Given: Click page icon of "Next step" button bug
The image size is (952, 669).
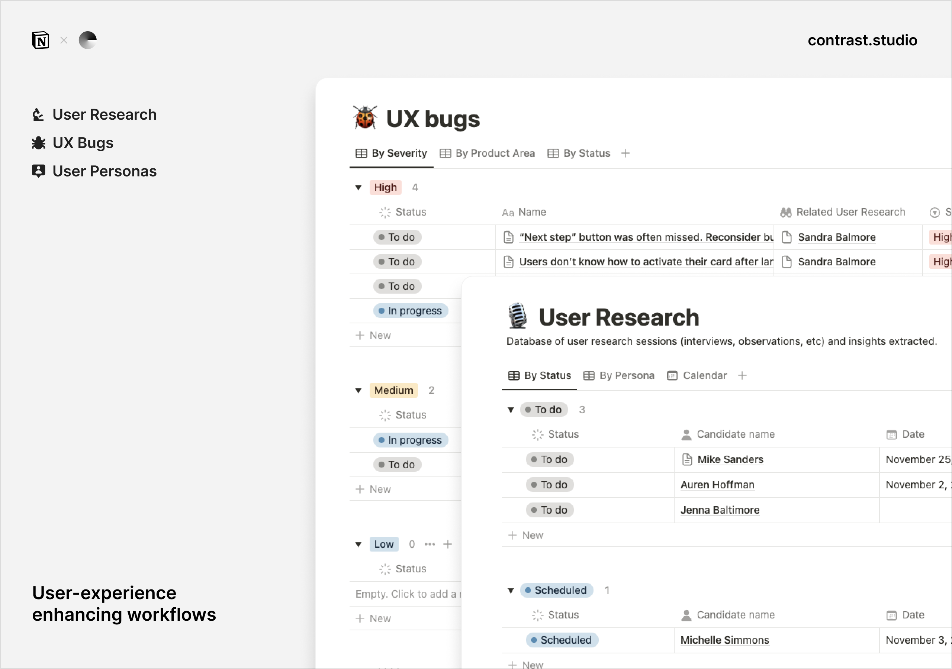Looking at the screenshot, I should coord(509,237).
